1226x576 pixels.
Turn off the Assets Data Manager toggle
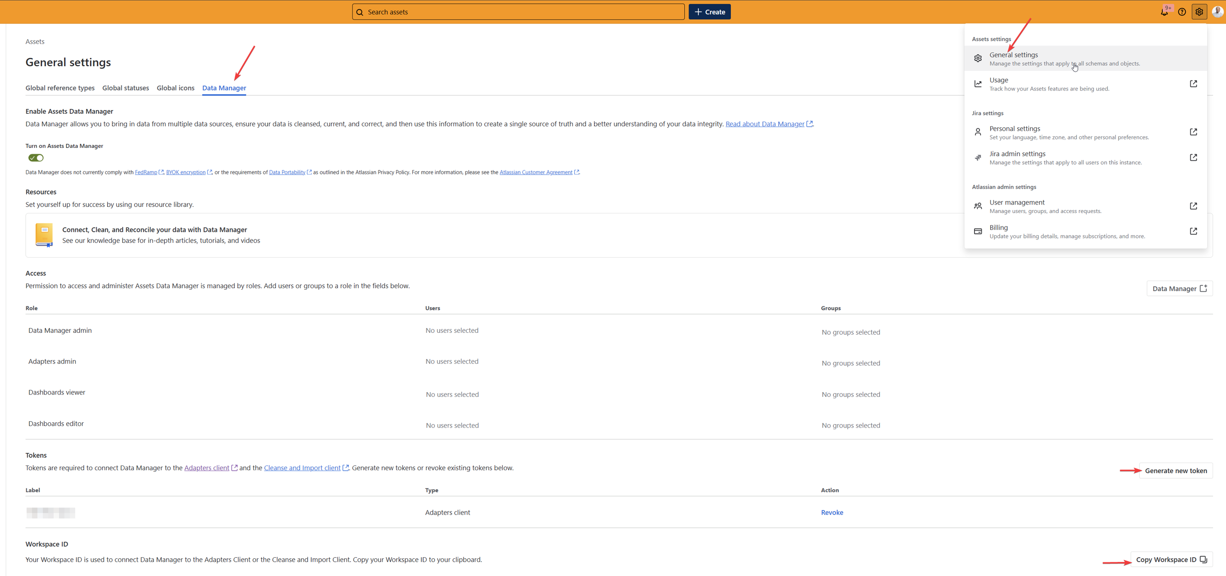pos(36,158)
